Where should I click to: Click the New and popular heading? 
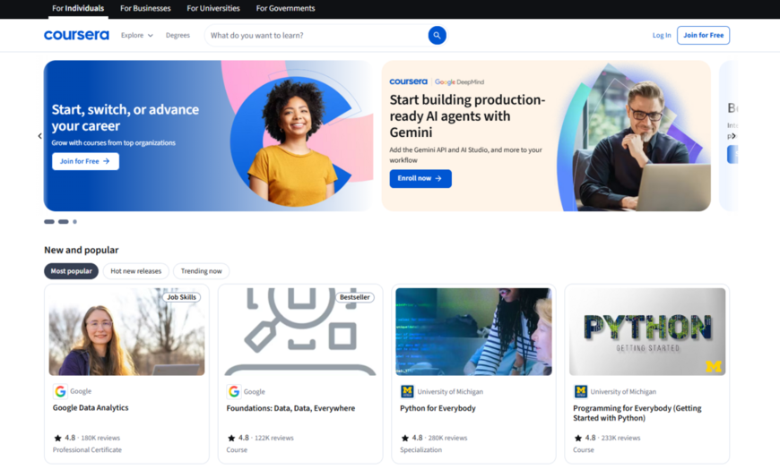[81, 250]
